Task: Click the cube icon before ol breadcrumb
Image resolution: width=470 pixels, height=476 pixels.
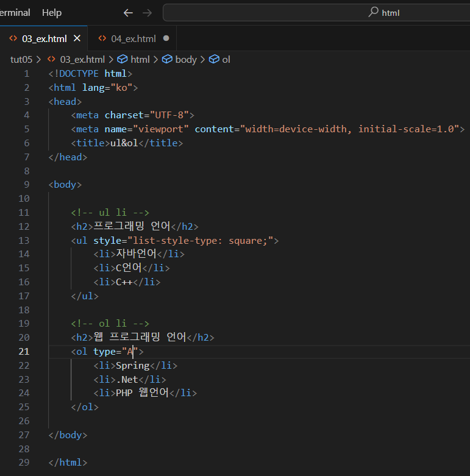Action: 214,59
